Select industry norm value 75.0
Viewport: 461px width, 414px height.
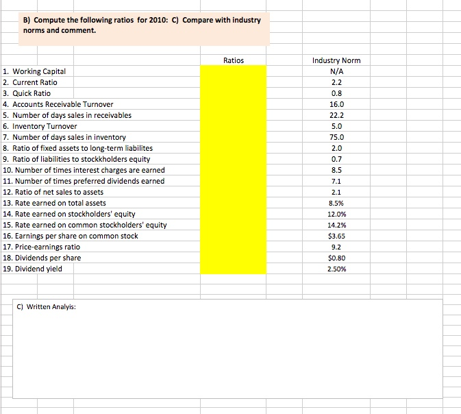click(336, 137)
